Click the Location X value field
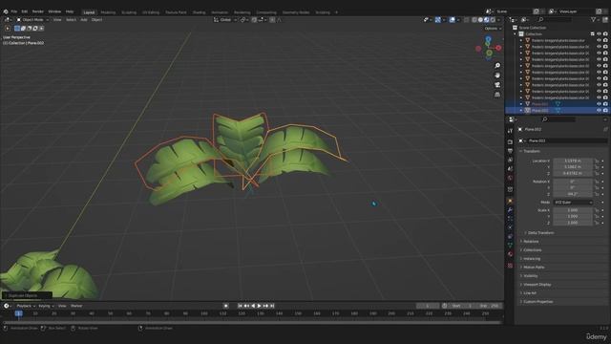This screenshot has width=611, height=344. 573,161
